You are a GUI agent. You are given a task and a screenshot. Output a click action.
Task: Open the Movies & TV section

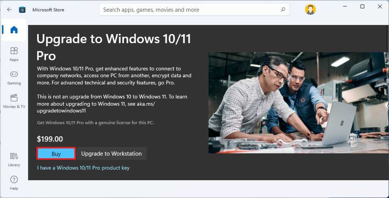click(14, 101)
